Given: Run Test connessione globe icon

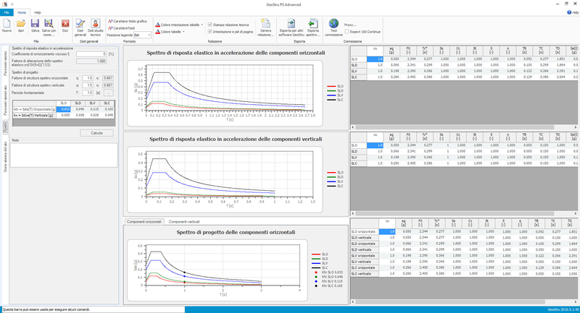Looking at the screenshot, I should (x=333, y=26).
